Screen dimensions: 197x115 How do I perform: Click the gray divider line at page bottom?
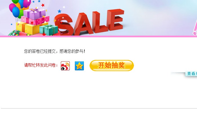99,108
